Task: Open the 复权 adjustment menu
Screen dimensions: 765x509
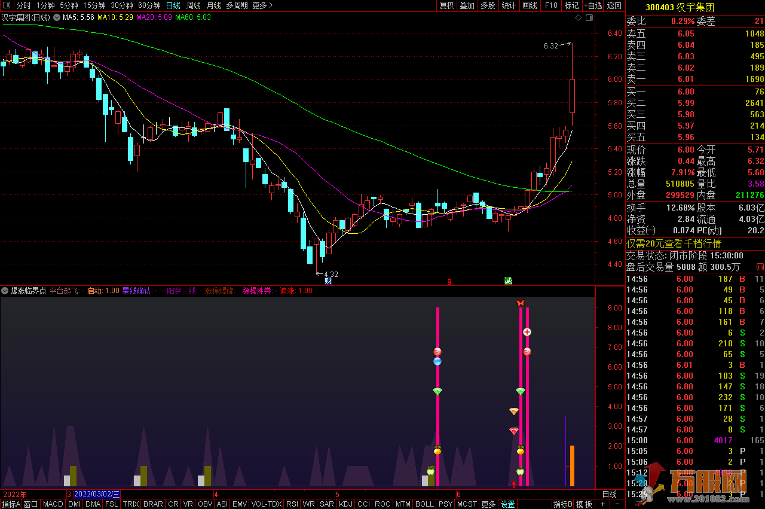Action: [x=447, y=5]
